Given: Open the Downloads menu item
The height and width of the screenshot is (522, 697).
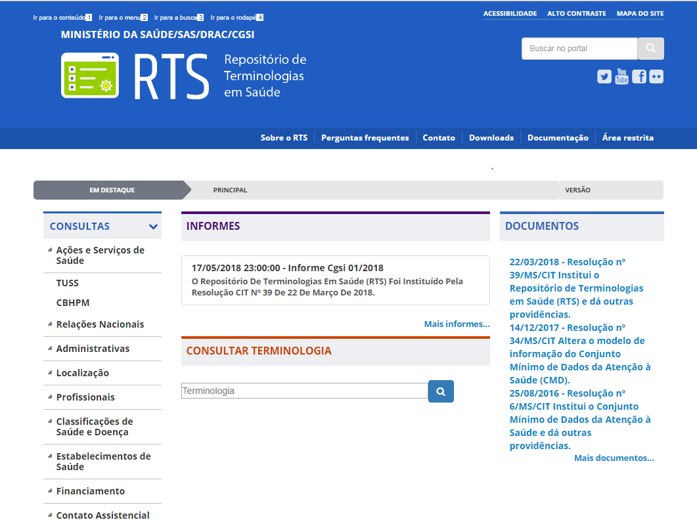Looking at the screenshot, I should click(x=491, y=138).
